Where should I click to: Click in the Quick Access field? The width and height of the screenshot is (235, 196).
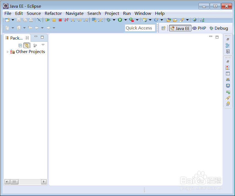pyautogui.click(x=140, y=28)
